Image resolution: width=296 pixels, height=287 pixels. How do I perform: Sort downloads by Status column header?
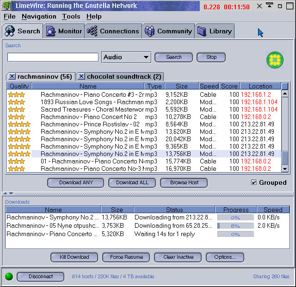tap(174, 210)
